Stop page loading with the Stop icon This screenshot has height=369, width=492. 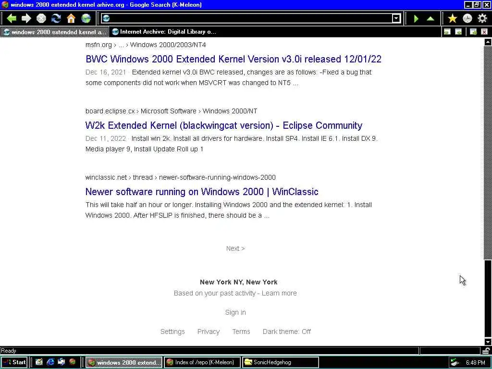(x=41, y=19)
